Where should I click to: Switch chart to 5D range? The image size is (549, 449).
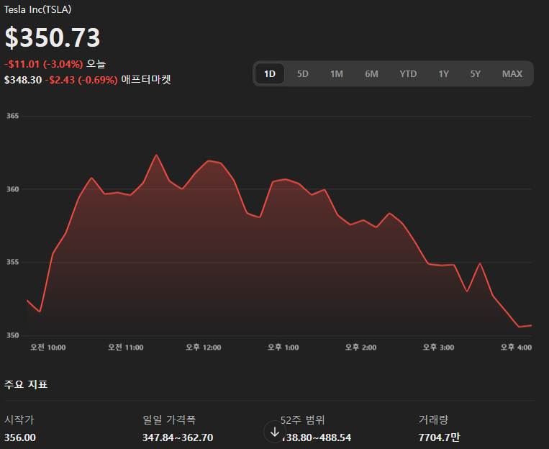[302, 74]
